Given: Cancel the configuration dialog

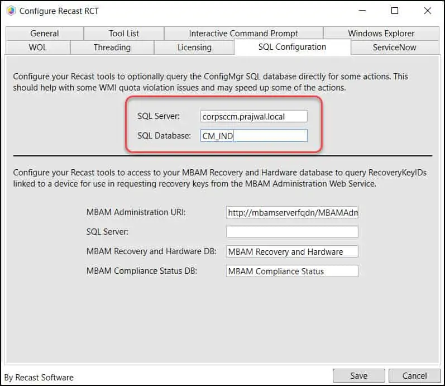Looking at the screenshot, I should pyautogui.click(x=414, y=376).
